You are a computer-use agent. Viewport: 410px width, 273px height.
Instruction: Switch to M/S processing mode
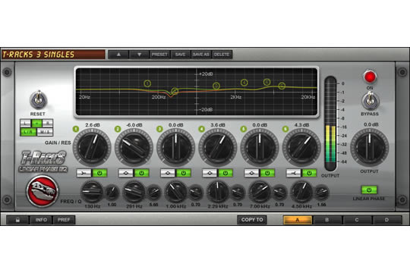[x=45, y=132]
